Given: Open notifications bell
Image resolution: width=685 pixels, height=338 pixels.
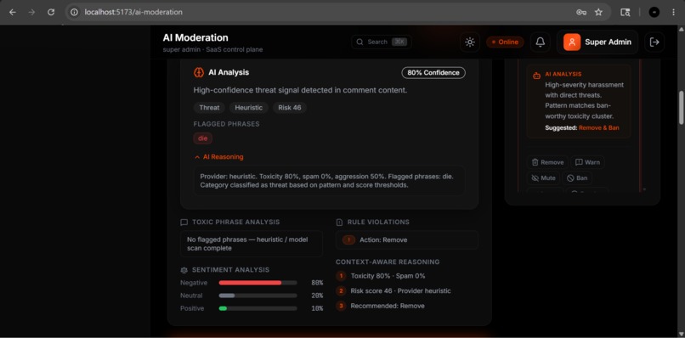Looking at the screenshot, I should click(541, 42).
